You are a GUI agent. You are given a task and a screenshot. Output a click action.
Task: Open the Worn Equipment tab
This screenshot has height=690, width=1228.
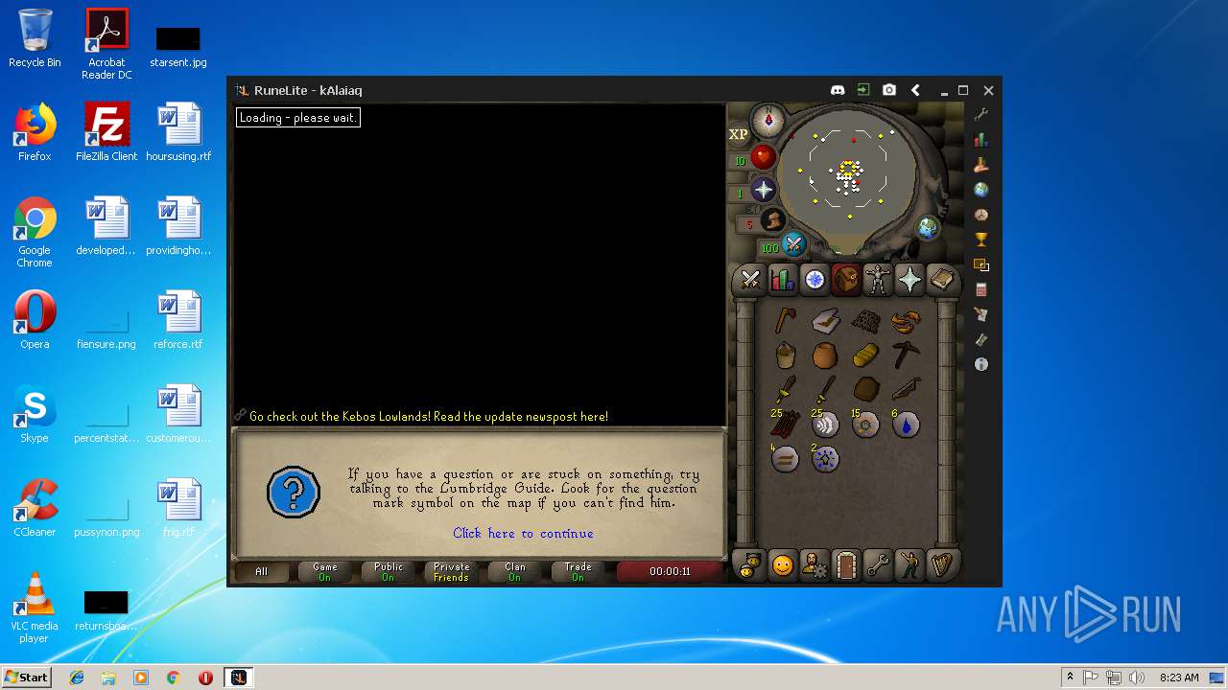(878, 280)
